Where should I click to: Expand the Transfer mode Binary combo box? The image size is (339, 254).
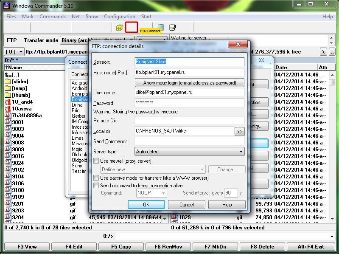pyautogui.click(x=97, y=40)
